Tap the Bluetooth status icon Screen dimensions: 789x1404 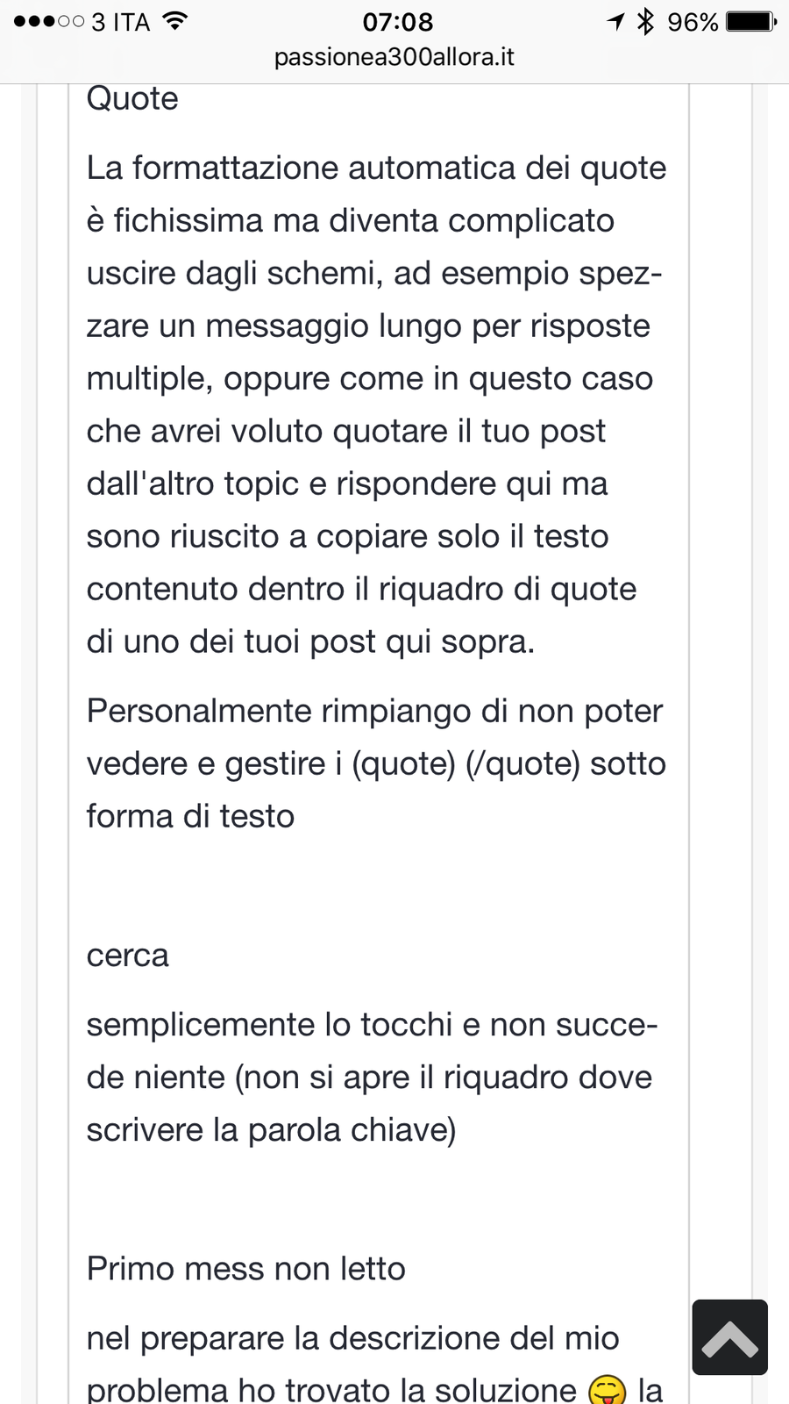coord(646,21)
